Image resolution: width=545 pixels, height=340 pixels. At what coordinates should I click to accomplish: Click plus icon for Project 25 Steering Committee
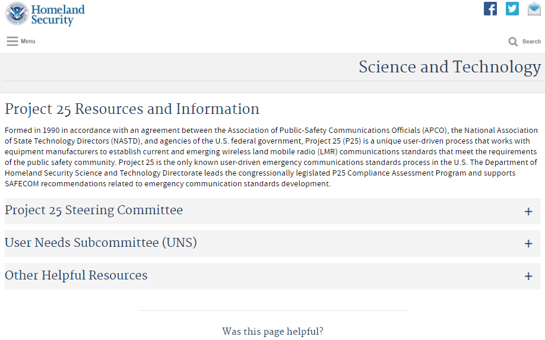528,211
